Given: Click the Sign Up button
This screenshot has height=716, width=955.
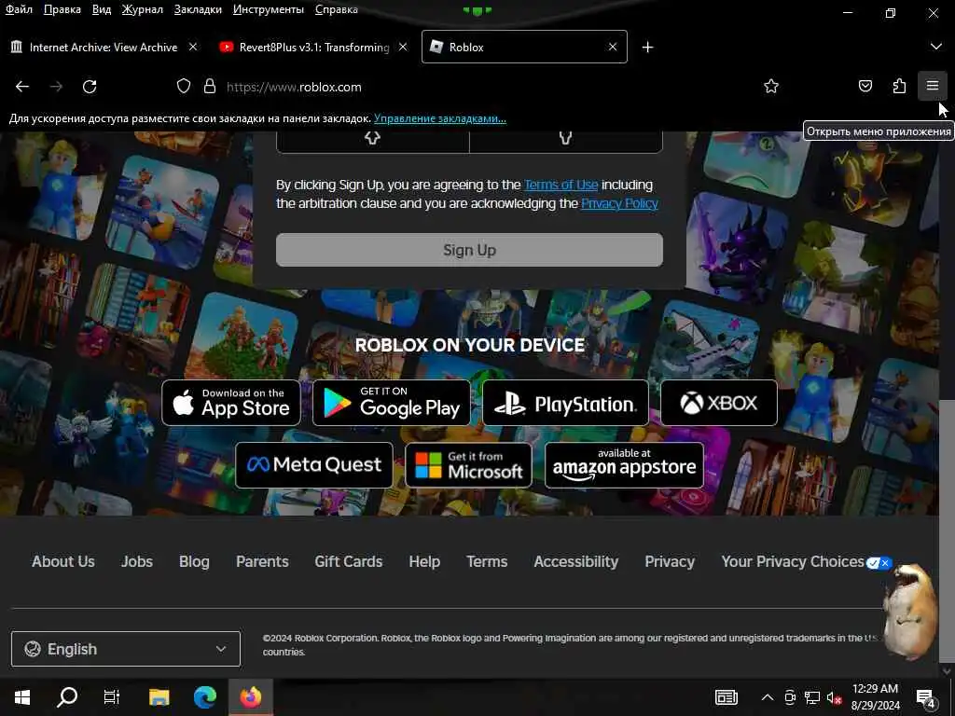Looking at the screenshot, I should [x=469, y=250].
